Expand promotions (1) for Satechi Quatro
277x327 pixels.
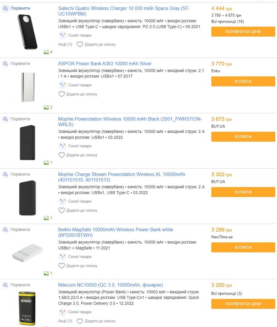tap(65, 44)
